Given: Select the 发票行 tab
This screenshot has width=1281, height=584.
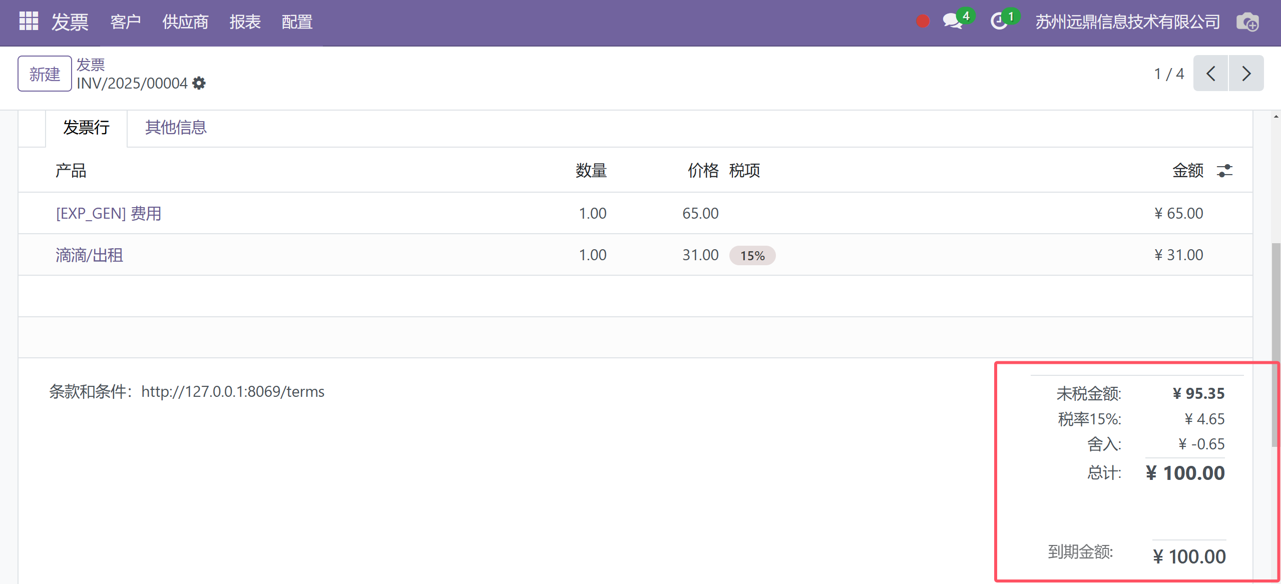Looking at the screenshot, I should 86,128.
